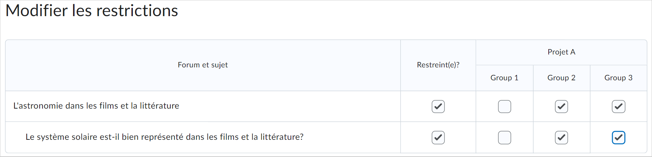
Task: Click the Projet A header cell
Action: click(x=561, y=52)
